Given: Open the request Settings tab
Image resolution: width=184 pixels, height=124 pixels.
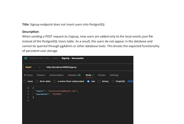Looking at the screenshot, I should tap(114, 75).
